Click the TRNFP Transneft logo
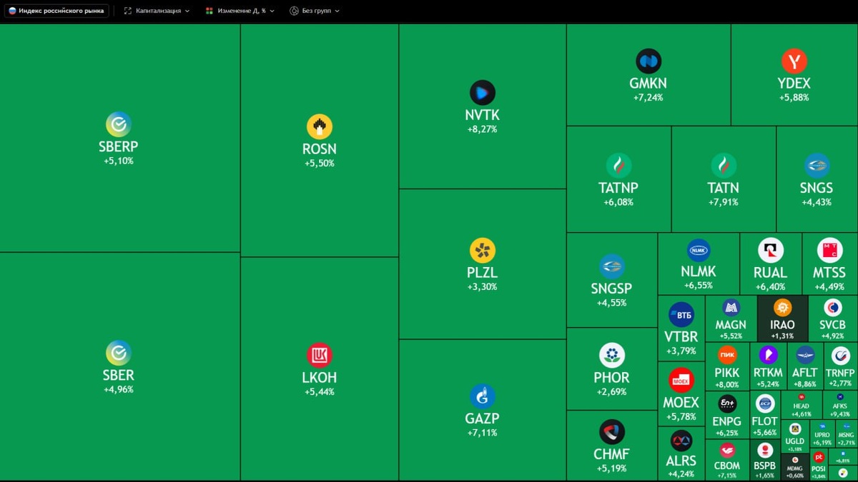Screen dimensions: 858x482 tap(841, 355)
